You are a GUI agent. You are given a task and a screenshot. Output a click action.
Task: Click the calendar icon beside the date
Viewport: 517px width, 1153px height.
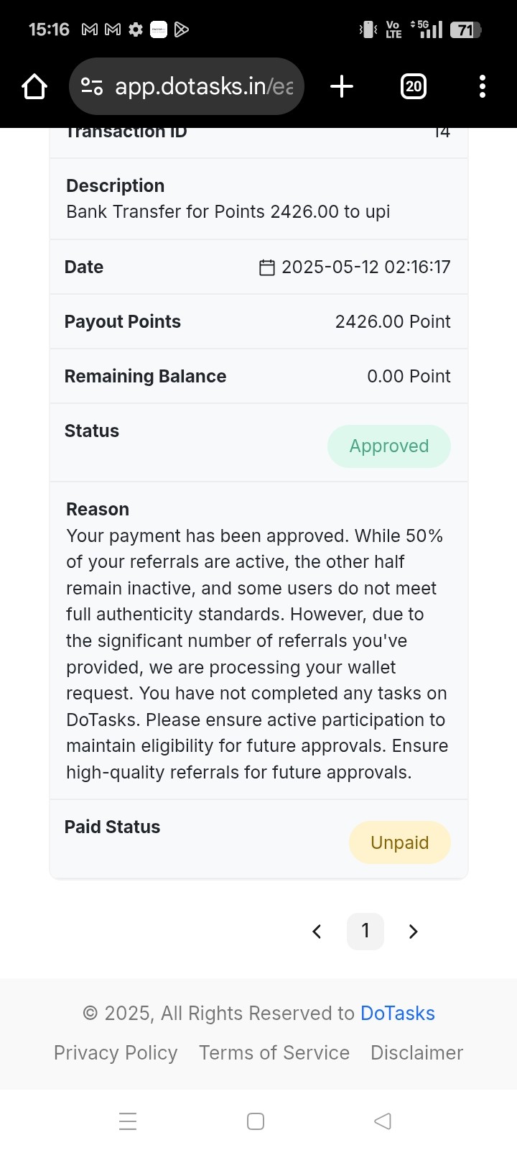click(x=266, y=267)
